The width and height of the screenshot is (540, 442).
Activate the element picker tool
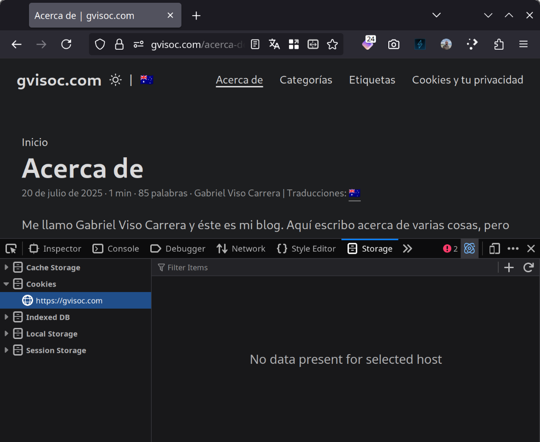pos(11,248)
